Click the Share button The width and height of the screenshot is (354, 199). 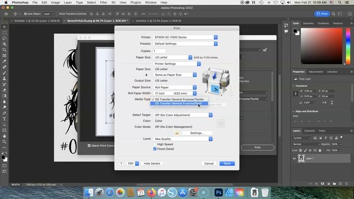pyautogui.click(x=322, y=14)
